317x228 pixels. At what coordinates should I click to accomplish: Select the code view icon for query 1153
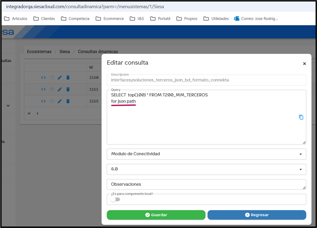point(44,101)
